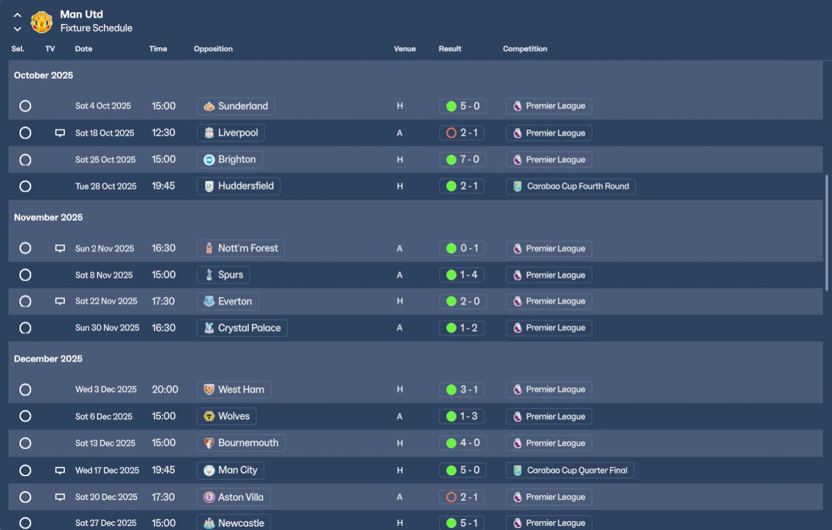This screenshot has height=530, width=832.
Task: Select the West Ham fixture radio button
Action: point(25,390)
